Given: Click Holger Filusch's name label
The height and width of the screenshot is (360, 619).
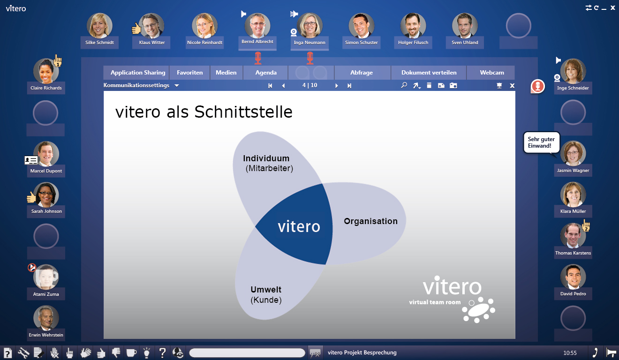Looking at the screenshot, I should click(413, 42).
